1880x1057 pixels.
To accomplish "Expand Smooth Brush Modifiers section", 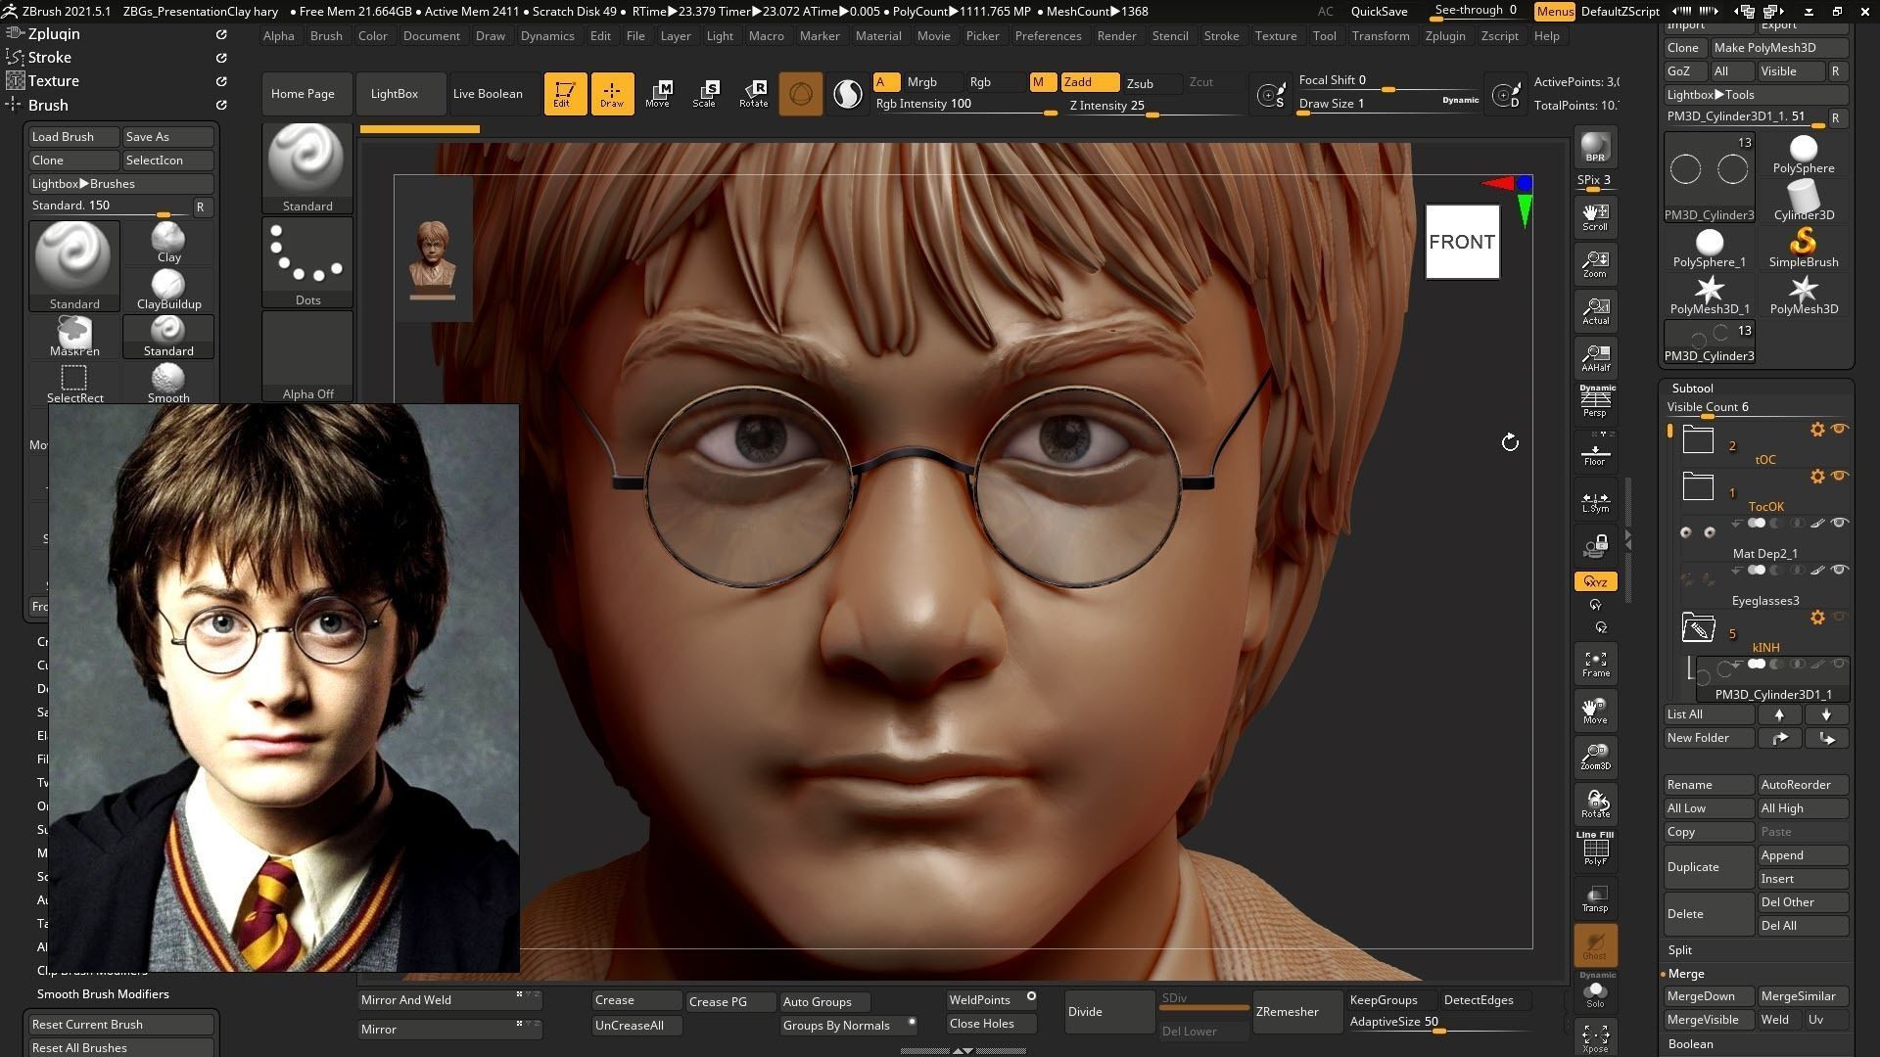I will 103,994.
